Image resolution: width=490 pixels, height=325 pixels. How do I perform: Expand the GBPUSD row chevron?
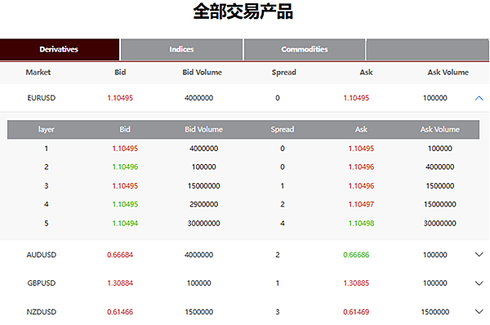point(479,283)
